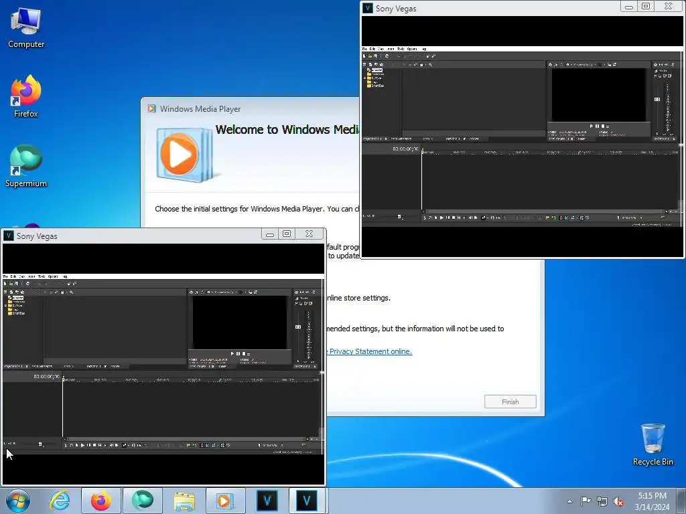Stop timeline playback in lower Sony Vegas window
686x514 pixels.
(x=94, y=445)
